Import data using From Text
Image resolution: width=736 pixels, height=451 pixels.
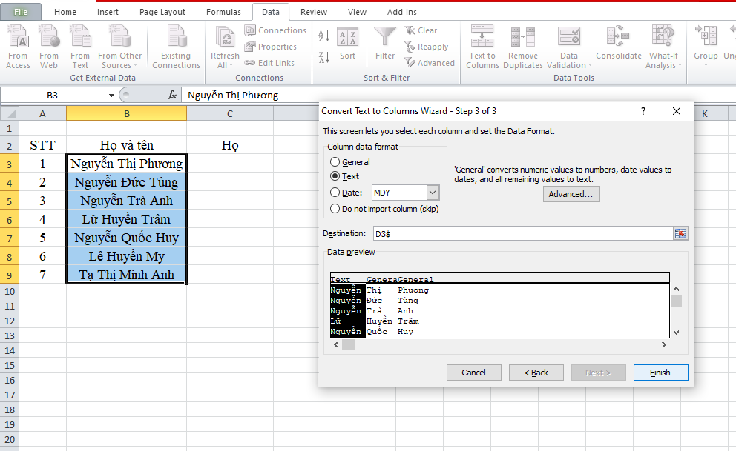[80, 47]
